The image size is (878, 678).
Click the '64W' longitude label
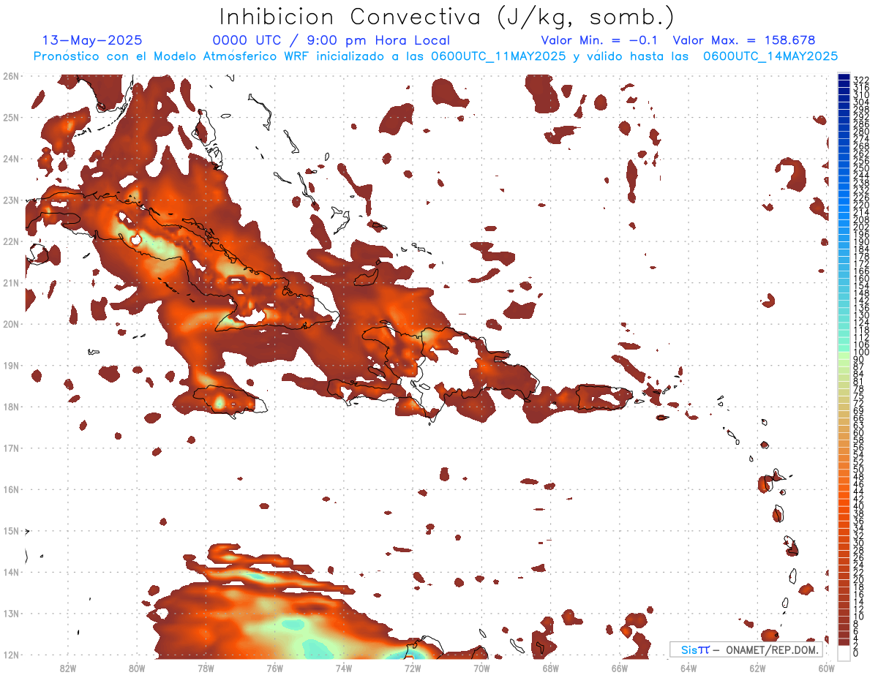[688, 668]
